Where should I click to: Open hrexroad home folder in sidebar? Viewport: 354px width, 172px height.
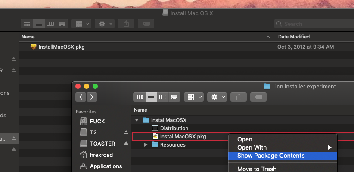click(101, 155)
